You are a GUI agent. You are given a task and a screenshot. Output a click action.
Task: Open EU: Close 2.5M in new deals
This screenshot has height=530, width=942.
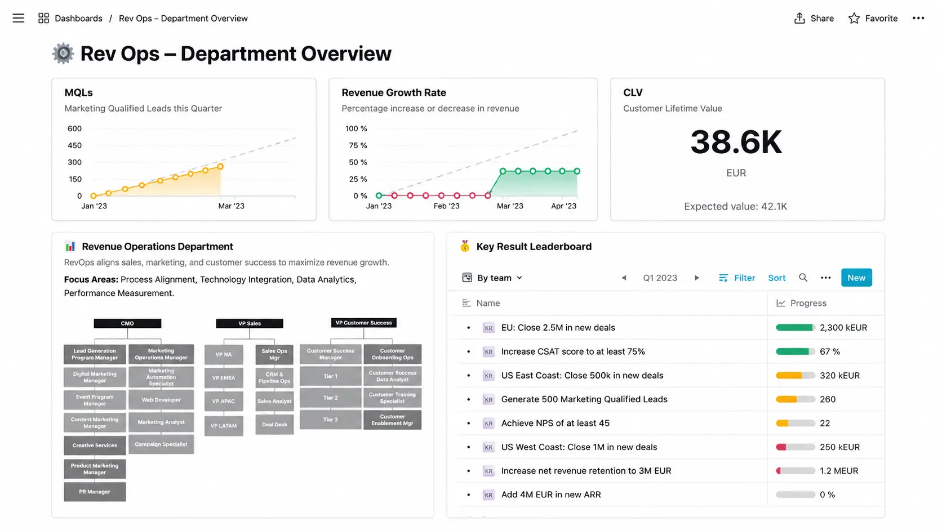[x=558, y=327]
